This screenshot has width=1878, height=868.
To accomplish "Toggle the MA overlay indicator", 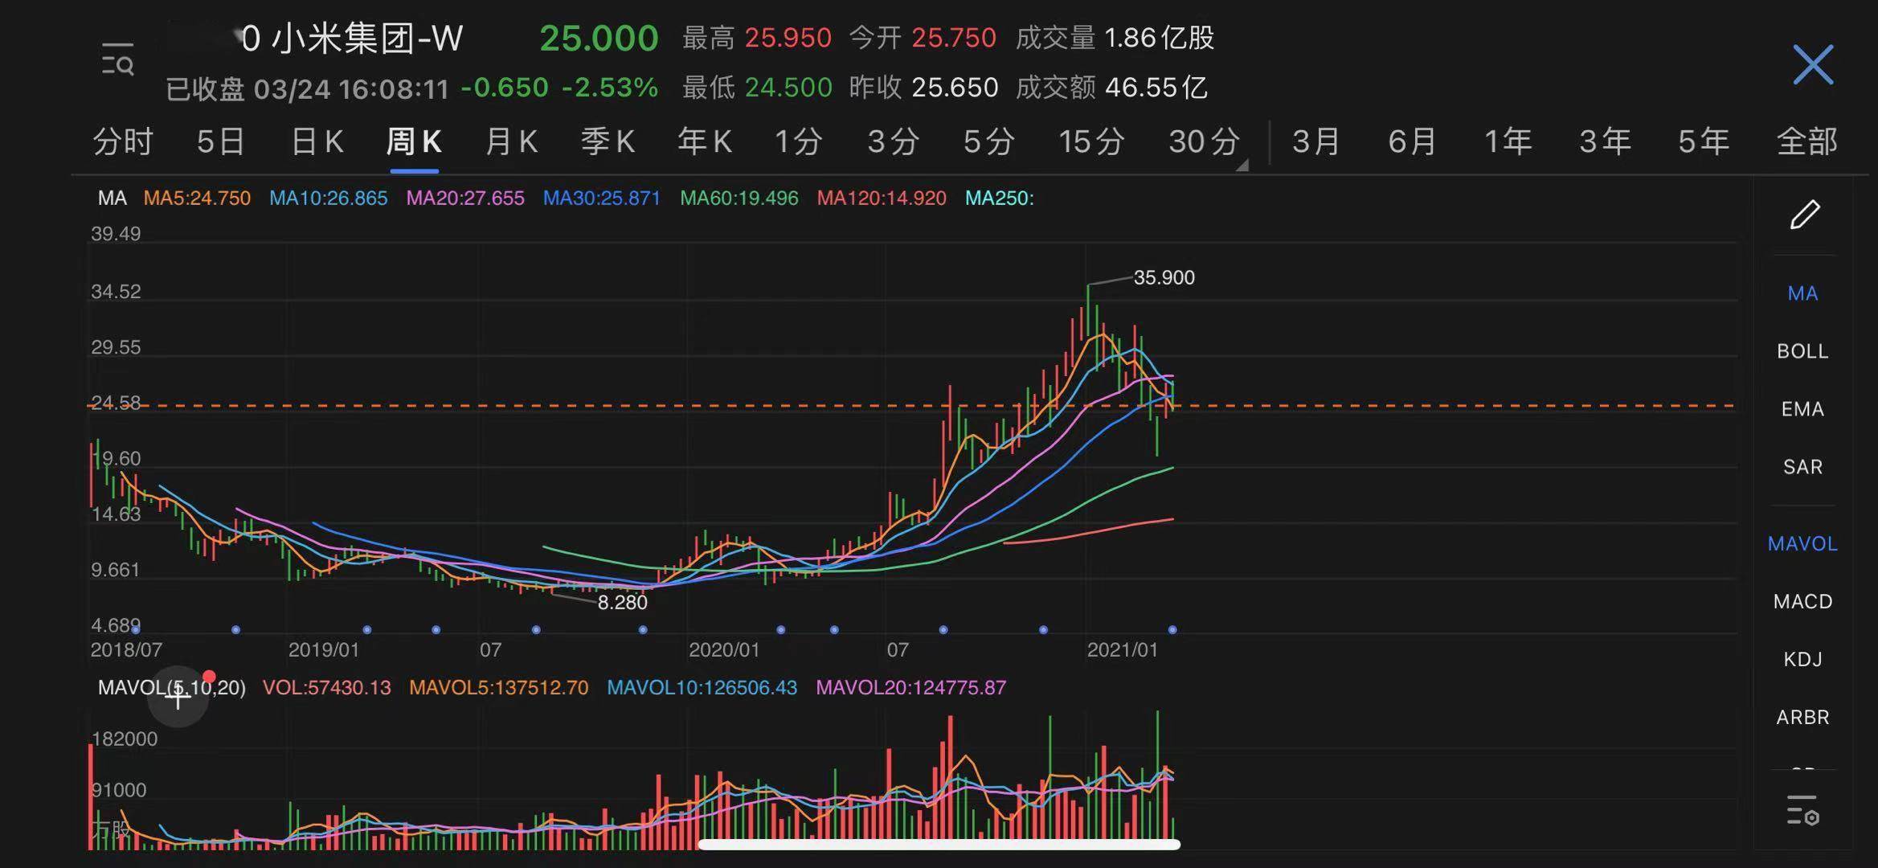I will [1802, 293].
